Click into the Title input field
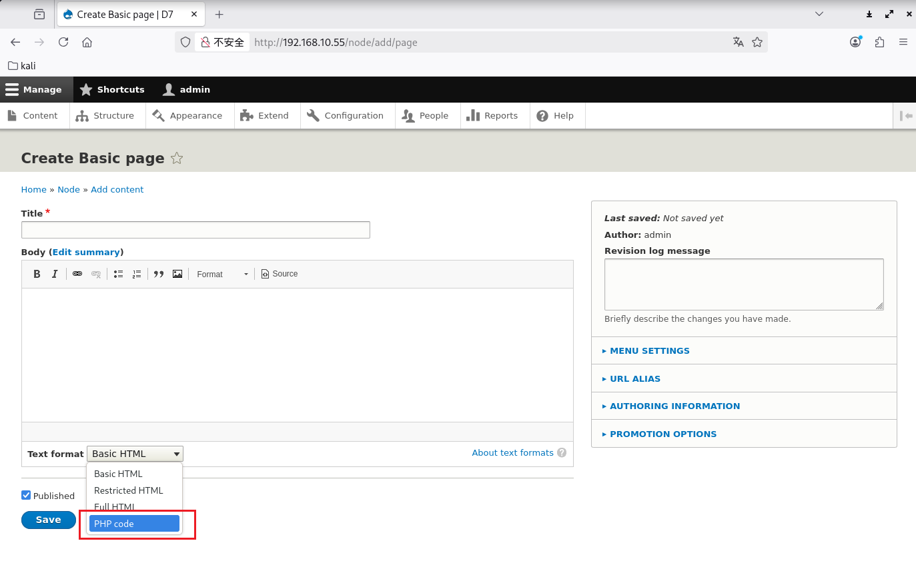916x565 pixels. [x=195, y=230]
